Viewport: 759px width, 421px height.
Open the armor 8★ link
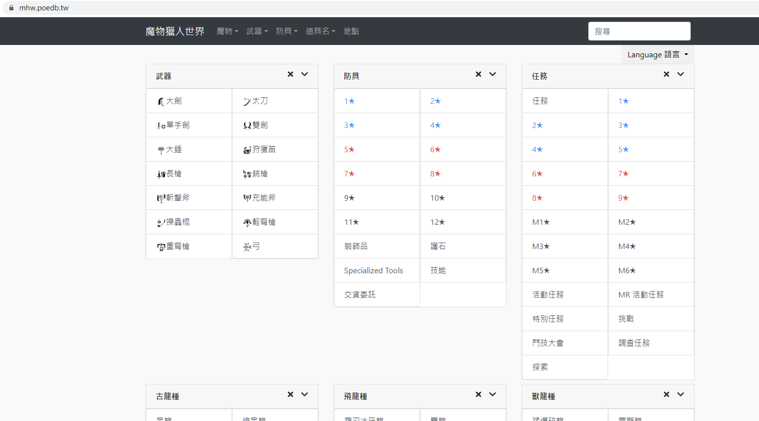[x=435, y=174]
